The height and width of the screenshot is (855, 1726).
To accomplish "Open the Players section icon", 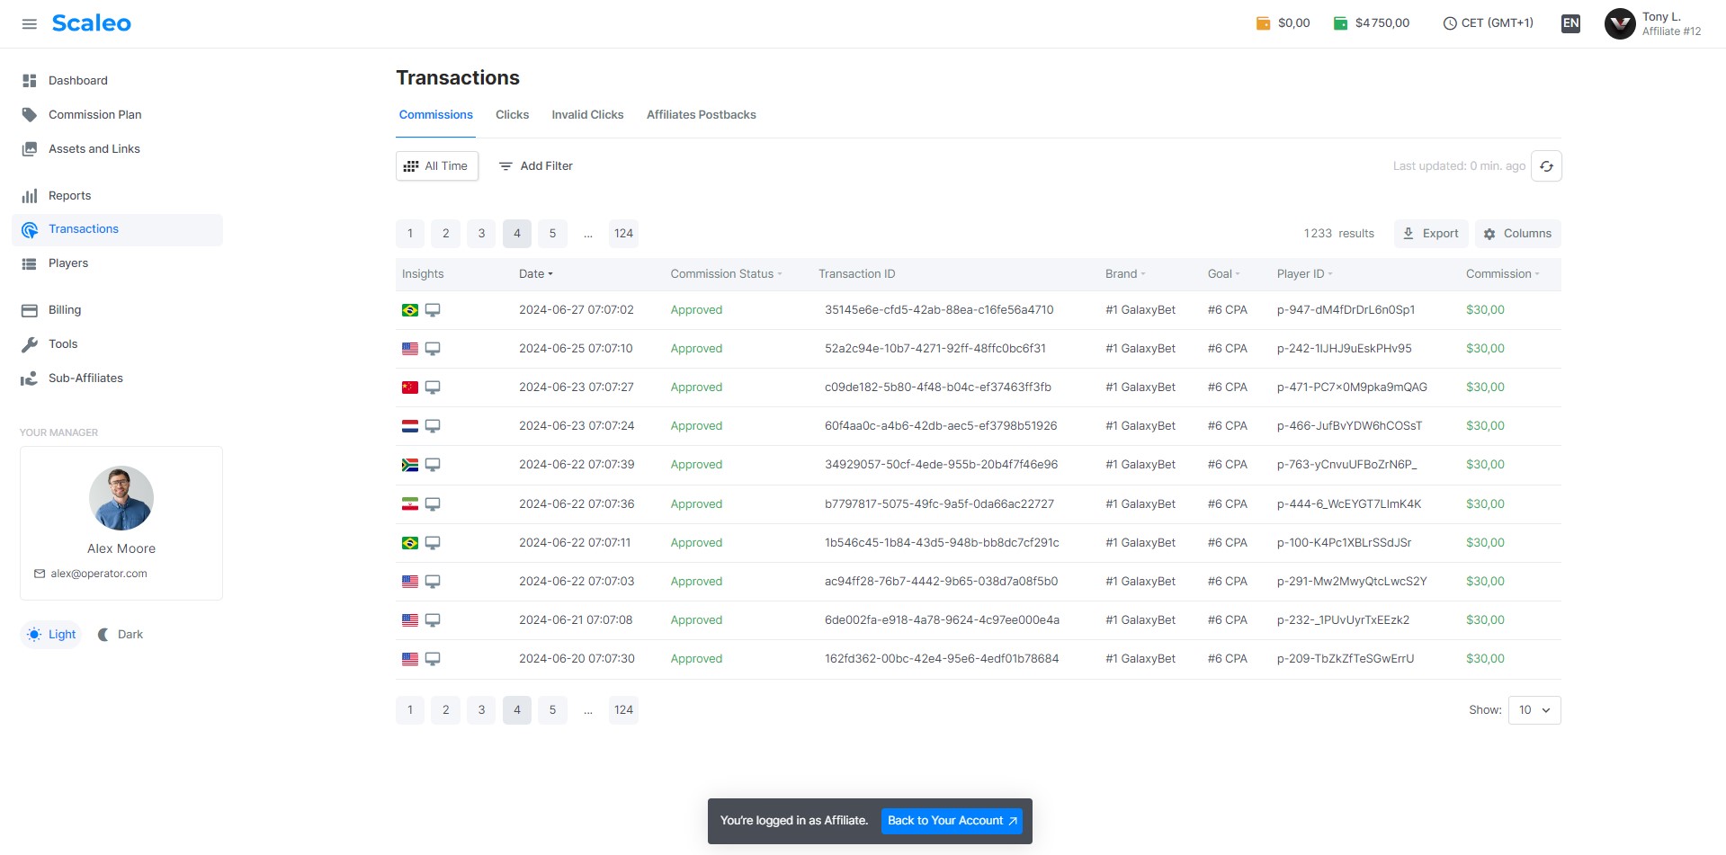I will pos(30,263).
